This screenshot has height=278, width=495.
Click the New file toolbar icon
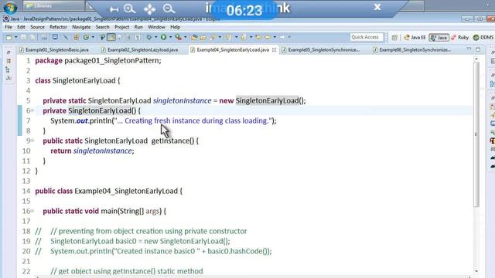(9, 37)
